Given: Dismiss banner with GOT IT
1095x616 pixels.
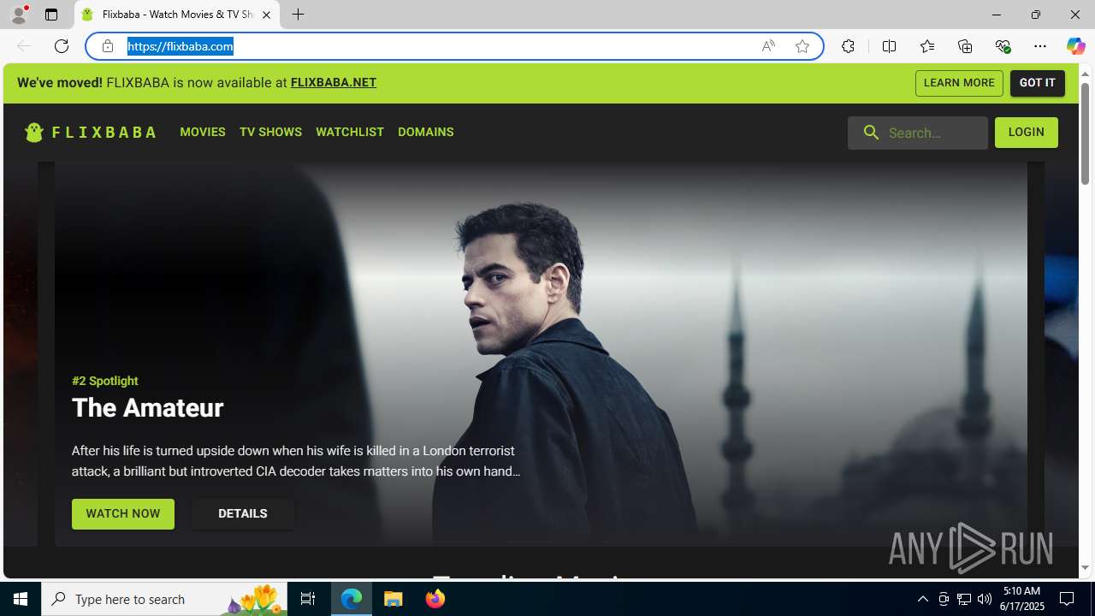Looking at the screenshot, I should tap(1038, 83).
